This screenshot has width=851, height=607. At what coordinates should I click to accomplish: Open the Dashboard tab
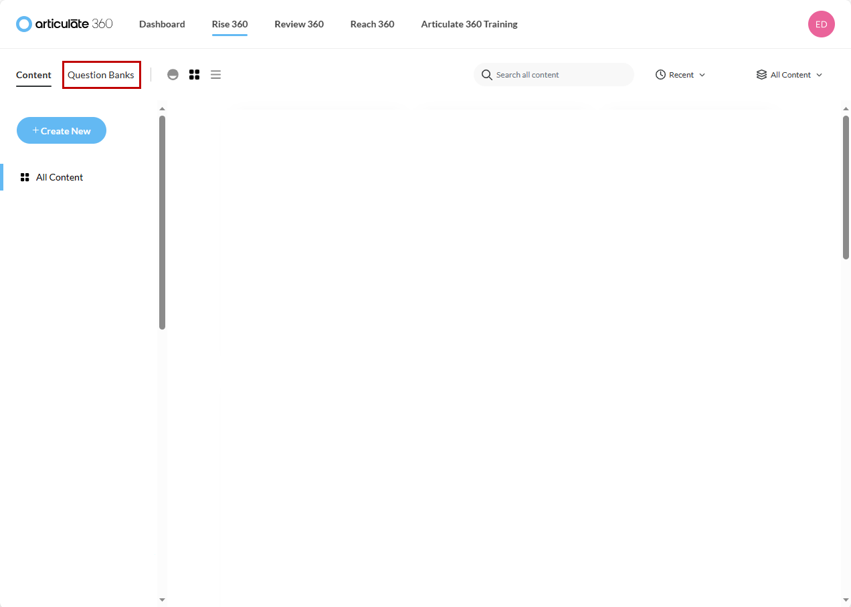coord(162,24)
